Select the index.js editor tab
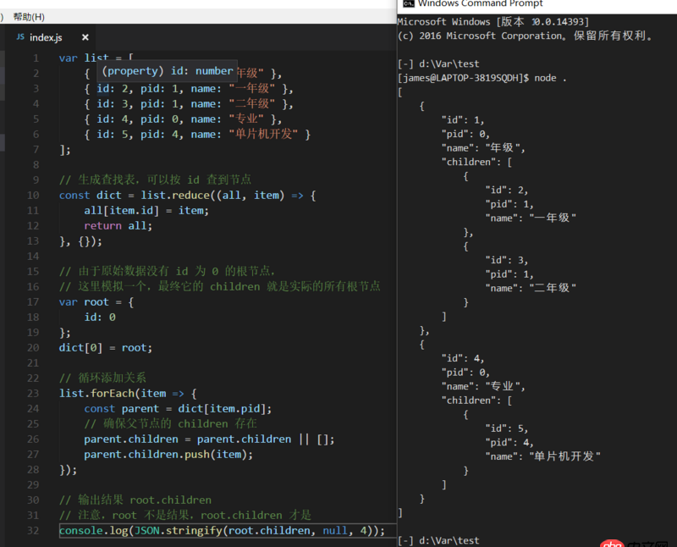 click(x=47, y=37)
